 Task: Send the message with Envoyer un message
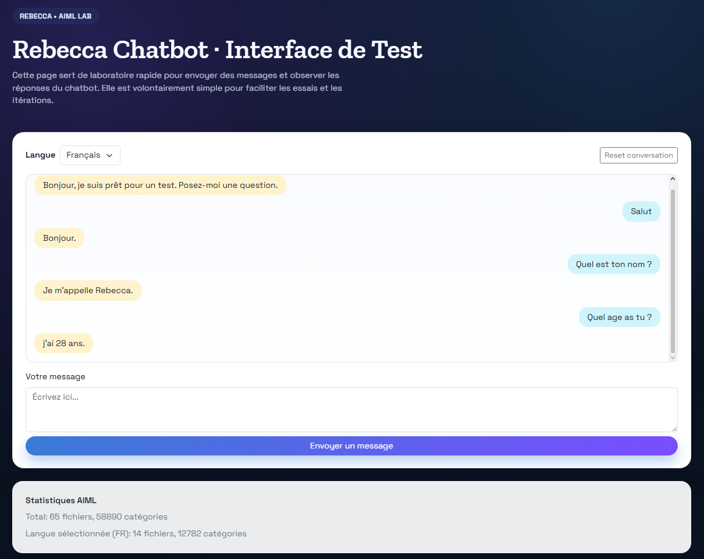[x=351, y=446]
